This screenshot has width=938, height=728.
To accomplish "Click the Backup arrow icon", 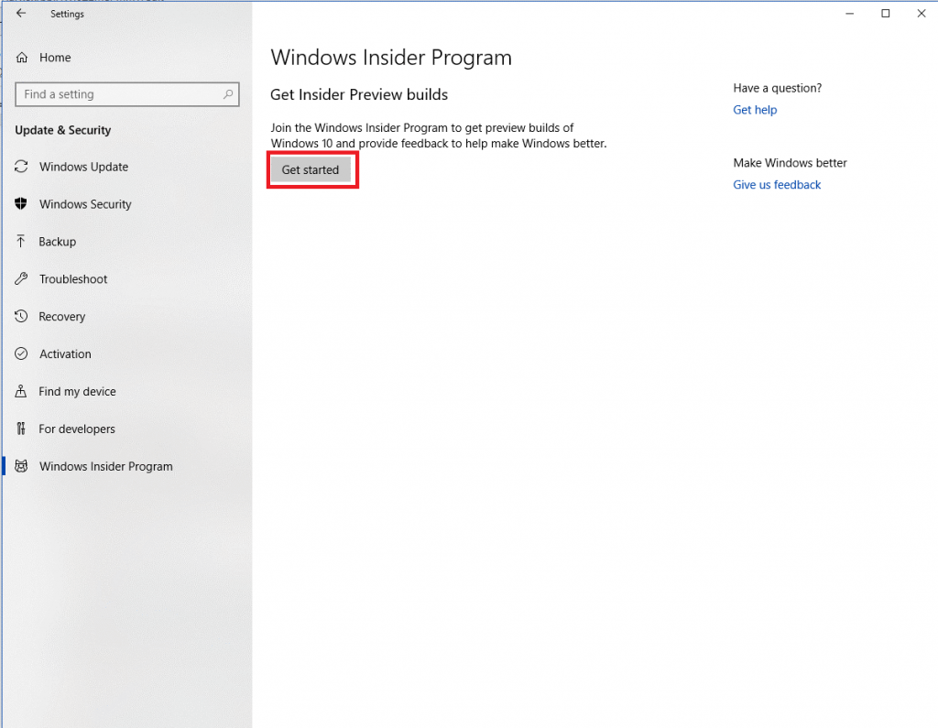I will 21,241.
